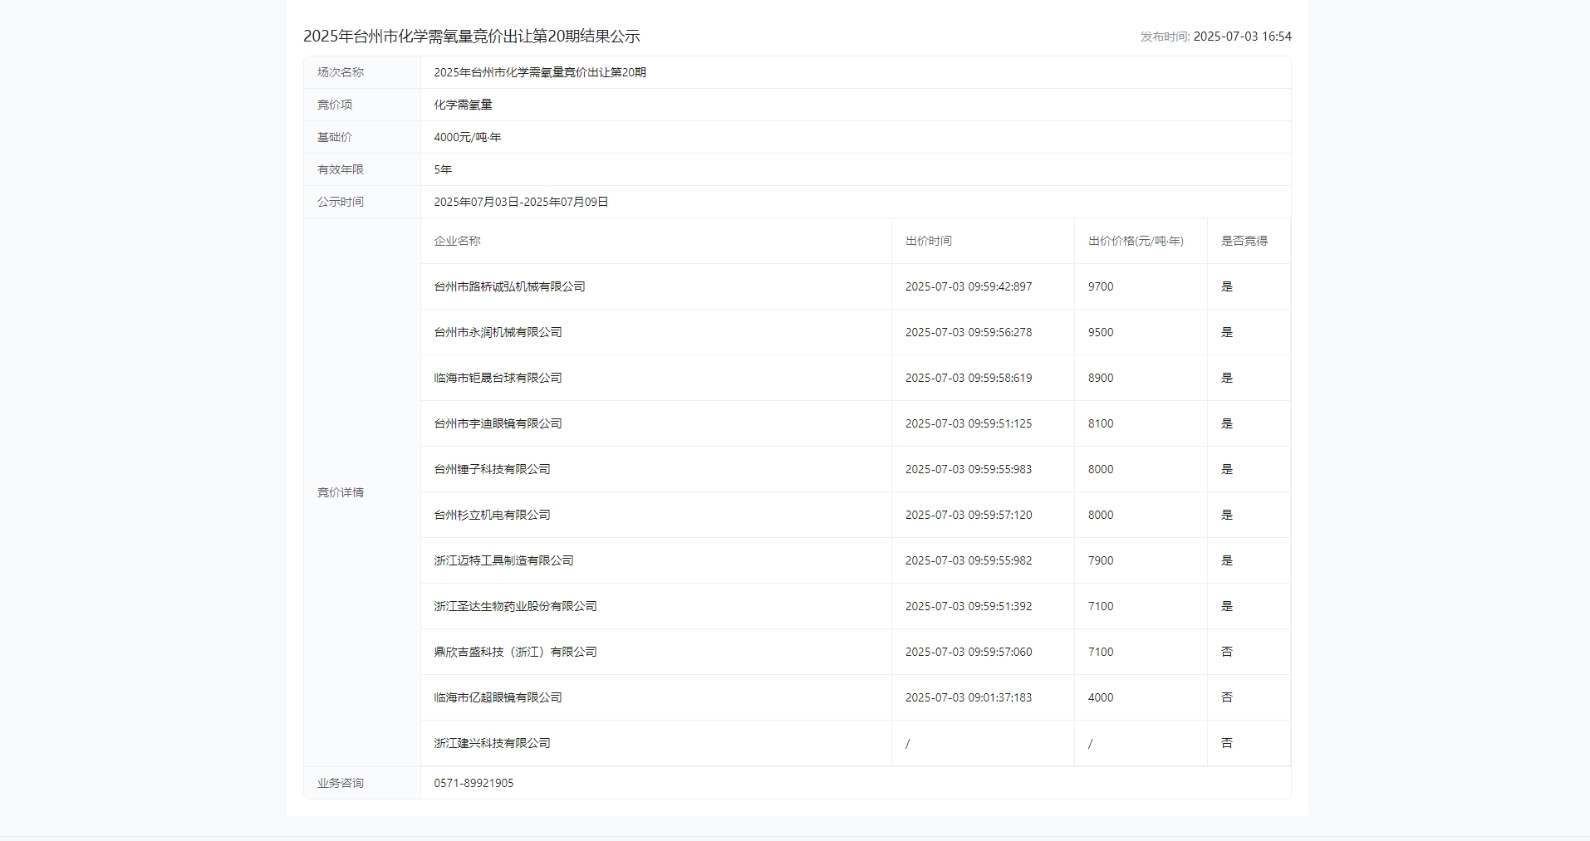Select company 临海市亿超眼镜有限公司
This screenshot has height=841, width=1590.
pyautogui.click(x=498, y=697)
